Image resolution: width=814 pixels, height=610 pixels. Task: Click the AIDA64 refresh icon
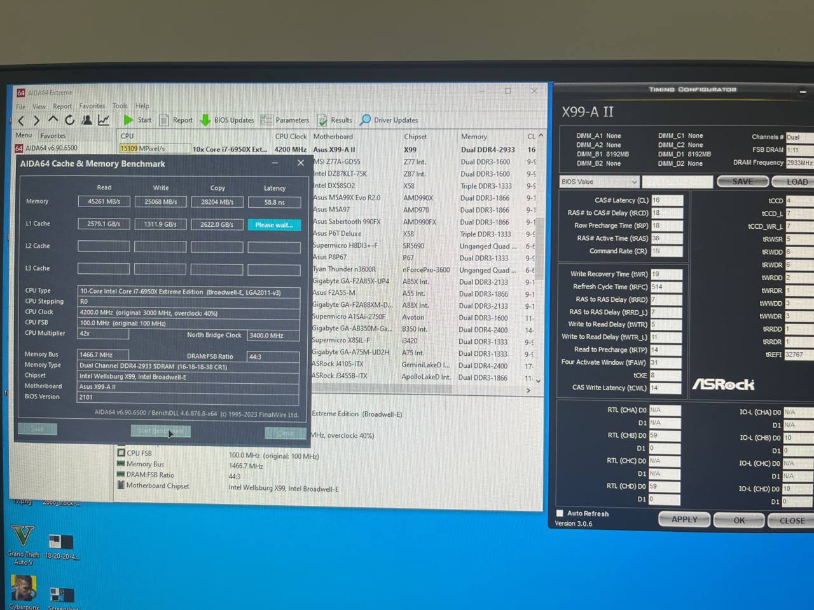pyautogui.click(x=69, y=120)
